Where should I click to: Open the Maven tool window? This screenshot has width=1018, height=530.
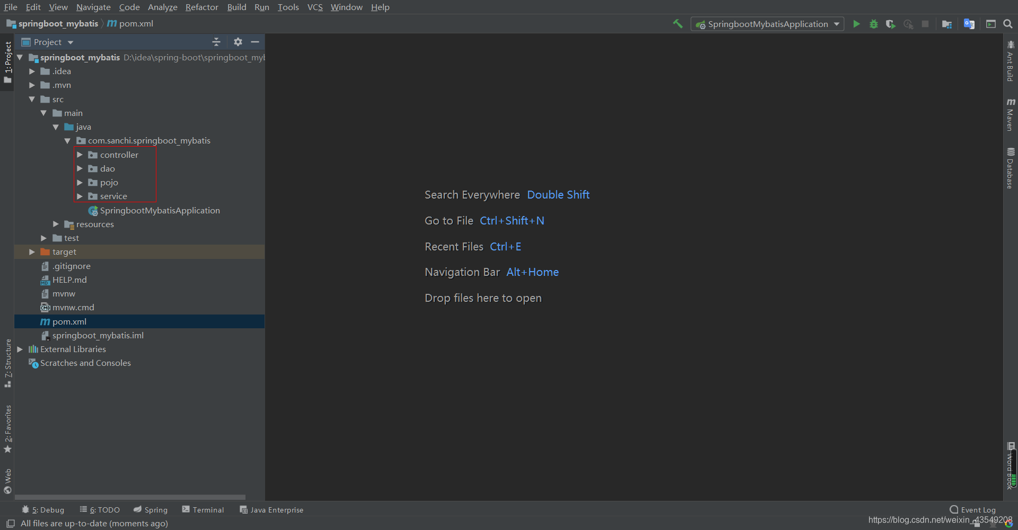pos(1011,114)
